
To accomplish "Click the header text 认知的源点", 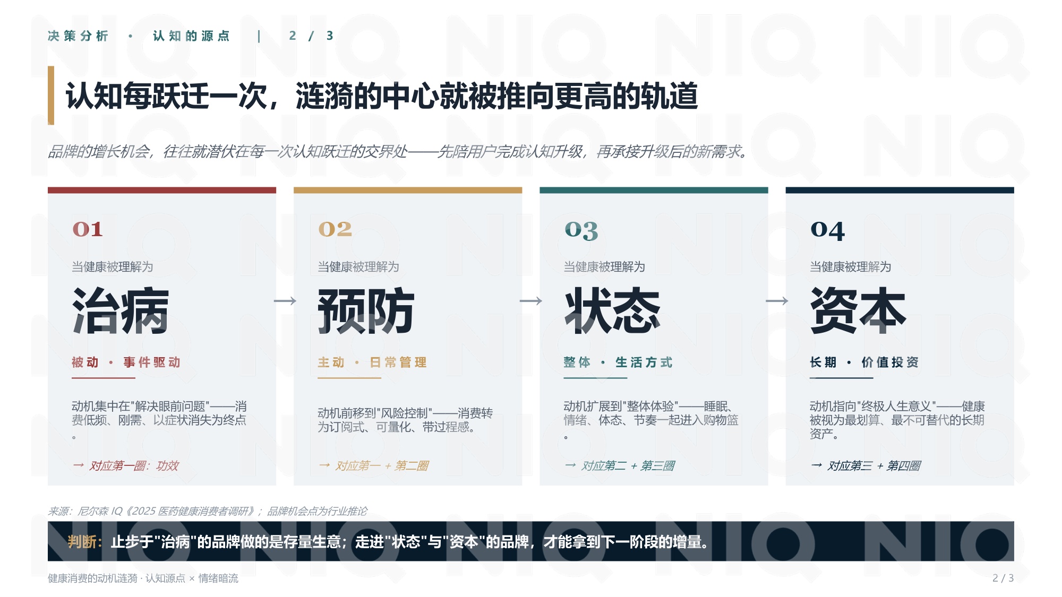I will 191,36.
